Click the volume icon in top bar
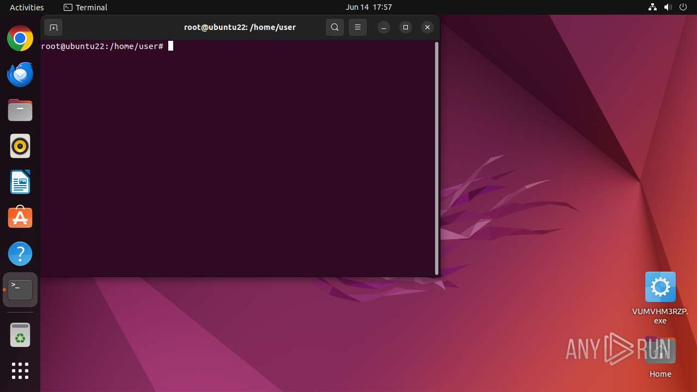697x392 pixels. pos(668,7)
